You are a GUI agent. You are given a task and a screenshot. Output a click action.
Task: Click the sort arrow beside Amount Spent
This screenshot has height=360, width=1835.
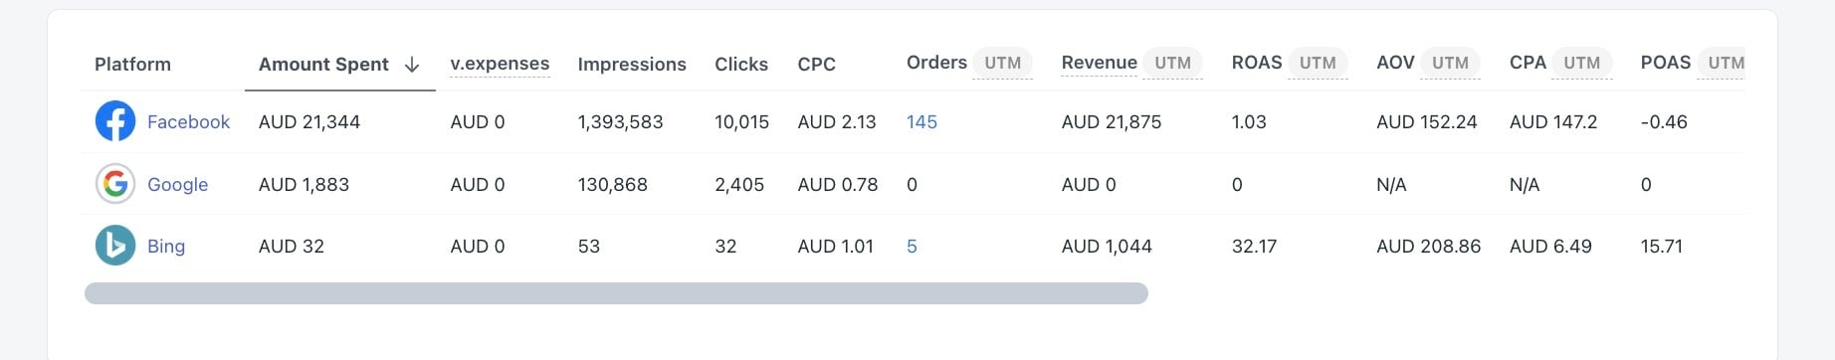click(412, 65)
